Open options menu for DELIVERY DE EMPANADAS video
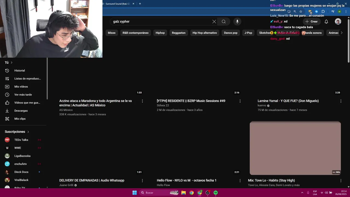The image size is (350, 197). (x=142, y=181)
